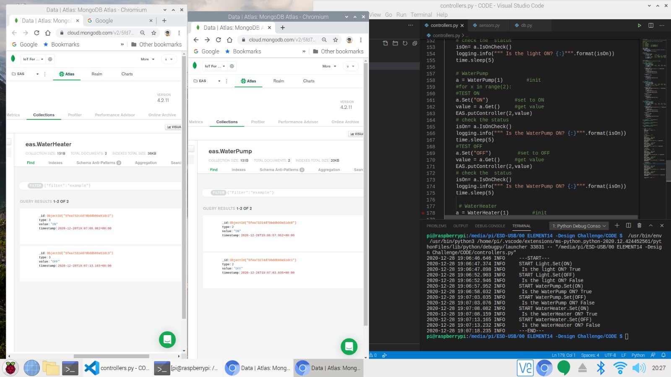671x377 pixels.
Task: Bookmark the WaterPump page with the star
Action: click(x=335, y=40)
